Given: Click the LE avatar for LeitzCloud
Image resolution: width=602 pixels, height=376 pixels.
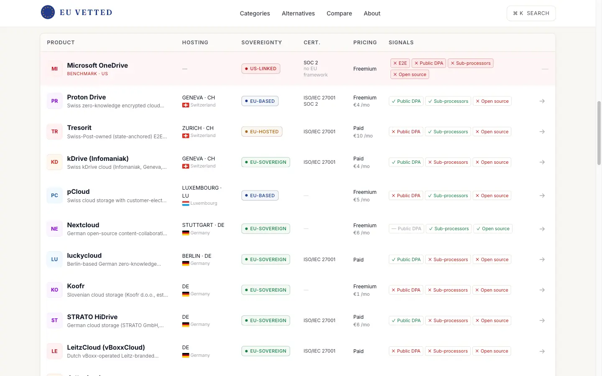Looking at the screenshot, I should pyautogui.click(x=54, y=351).
